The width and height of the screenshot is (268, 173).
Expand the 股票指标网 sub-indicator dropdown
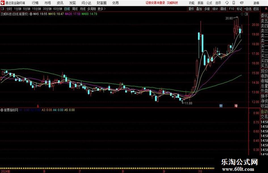[x=2, y=110]
